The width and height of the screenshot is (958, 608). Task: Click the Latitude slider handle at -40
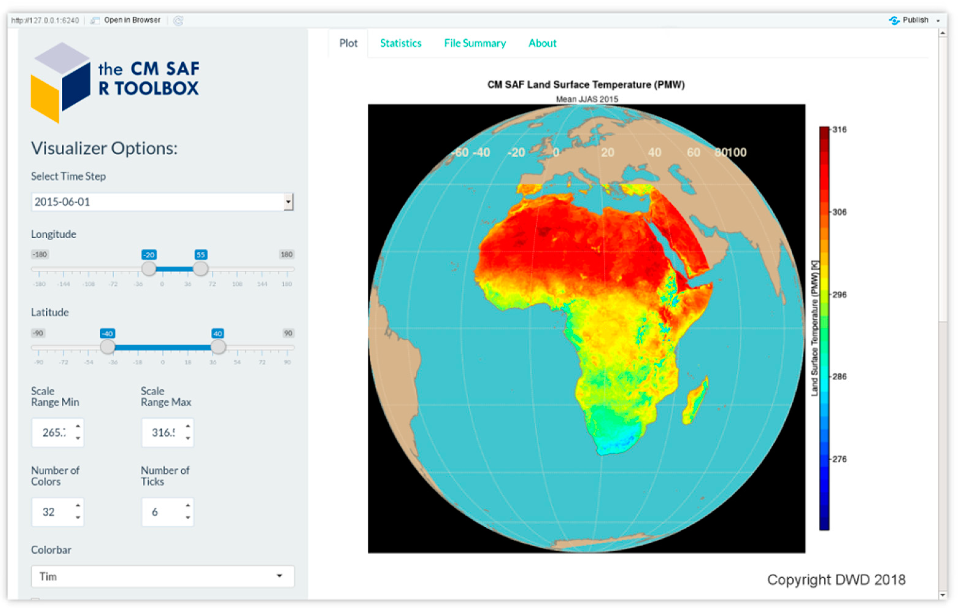pyautogui.click(x=107, y=347)
